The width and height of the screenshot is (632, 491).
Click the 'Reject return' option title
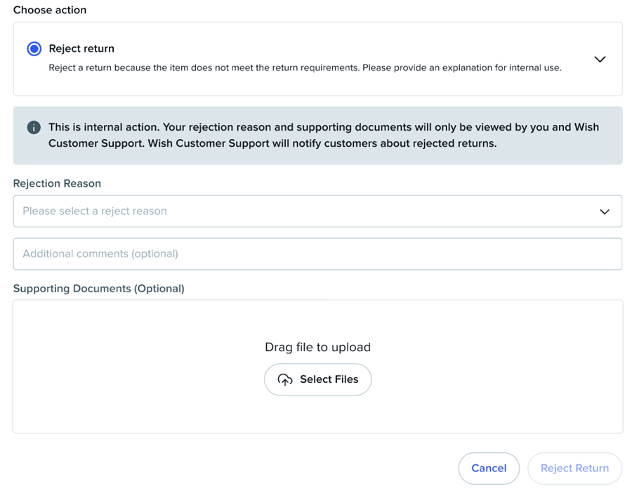pyautogui.click(x=81, y=49)
